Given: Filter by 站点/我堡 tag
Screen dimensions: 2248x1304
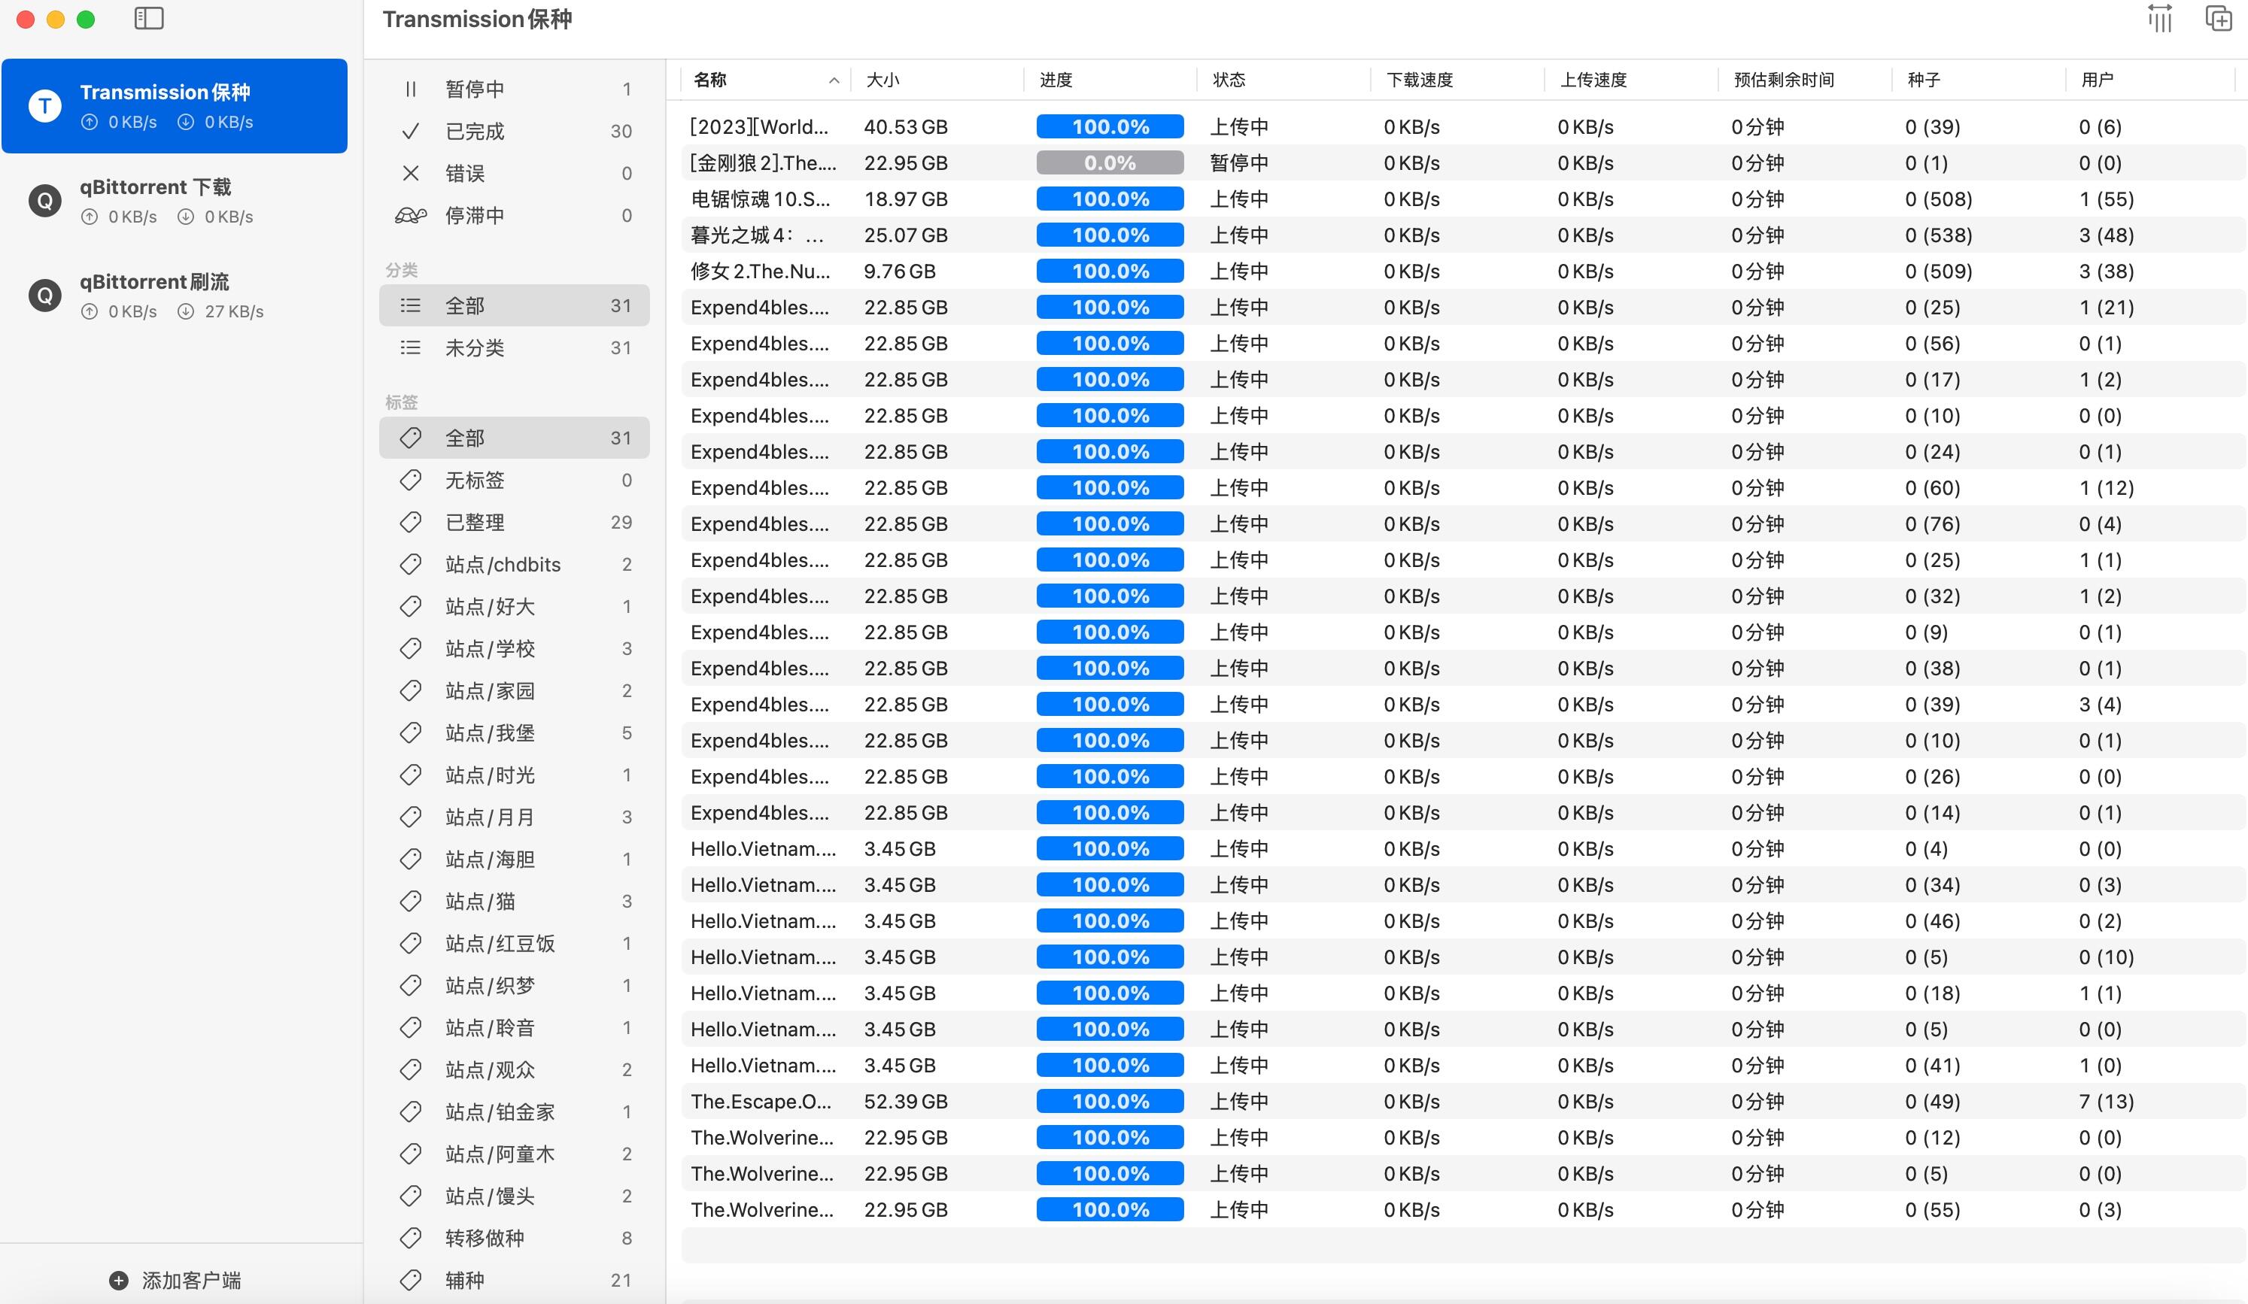Looking at the screenshot, I should (515, 732).
